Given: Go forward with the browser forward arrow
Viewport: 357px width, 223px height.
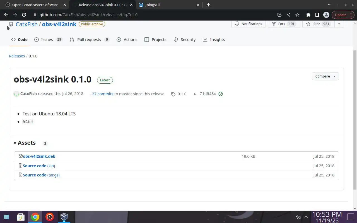Looking at the screenshot, I should pyautogui.click(x=15, y=15).
